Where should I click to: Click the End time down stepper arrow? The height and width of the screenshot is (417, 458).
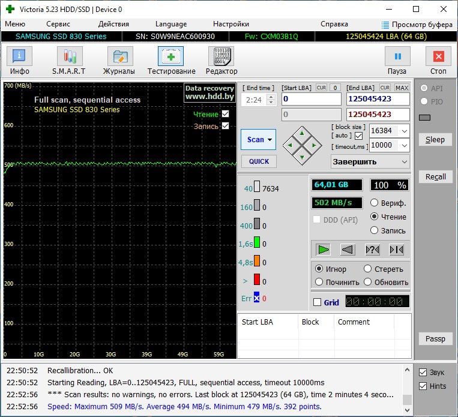[x=271, y=103]
